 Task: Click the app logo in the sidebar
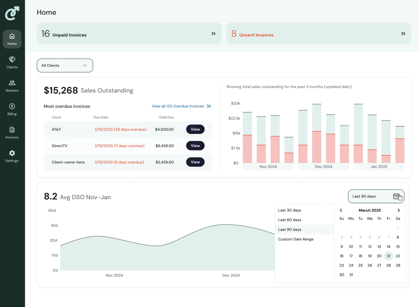(12, 13)
